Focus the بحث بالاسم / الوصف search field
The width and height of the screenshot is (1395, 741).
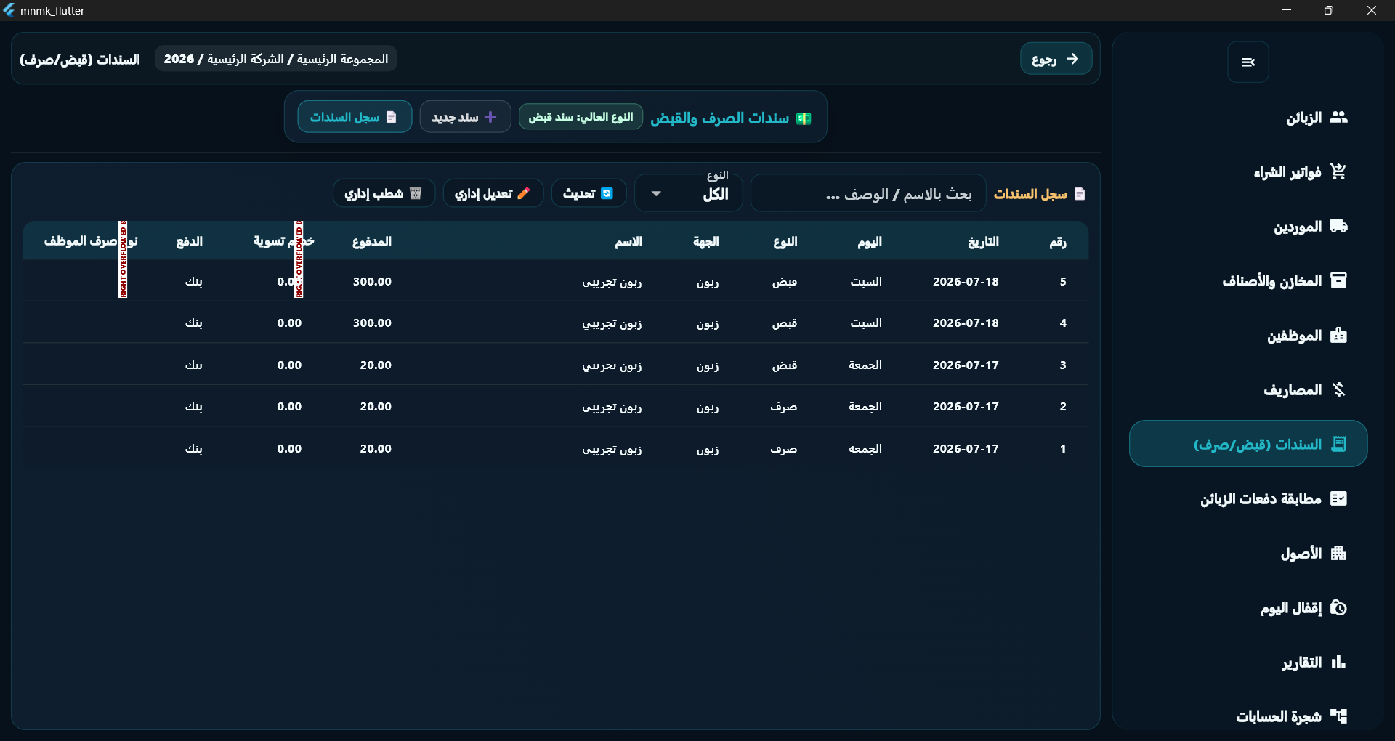click(868, 194)
